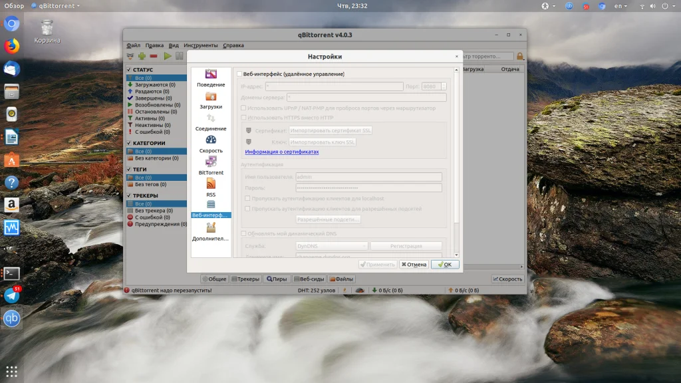Open the system power menu in top bar
The width and height of the screenshot is (681, 383).
668,5
